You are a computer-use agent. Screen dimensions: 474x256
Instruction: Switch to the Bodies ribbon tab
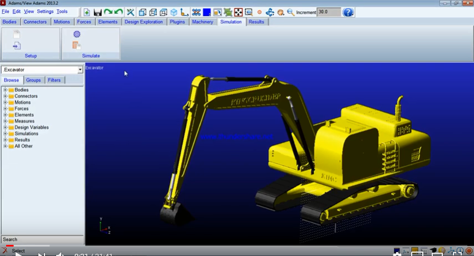click(9, 22)
